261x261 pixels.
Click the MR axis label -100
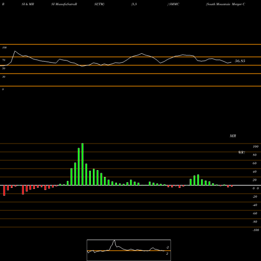[256, 230]
